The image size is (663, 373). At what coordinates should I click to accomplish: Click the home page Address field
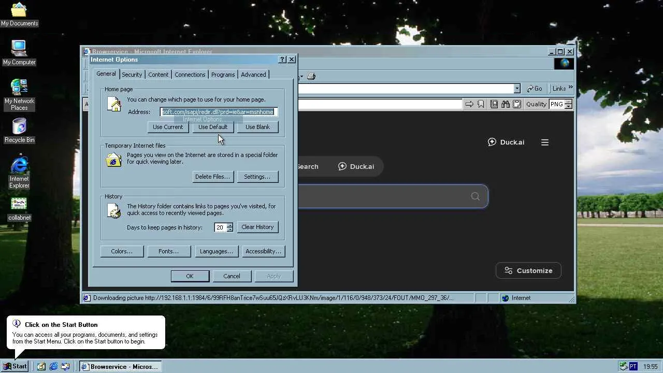pyautogui.click(x=219, y=112)
